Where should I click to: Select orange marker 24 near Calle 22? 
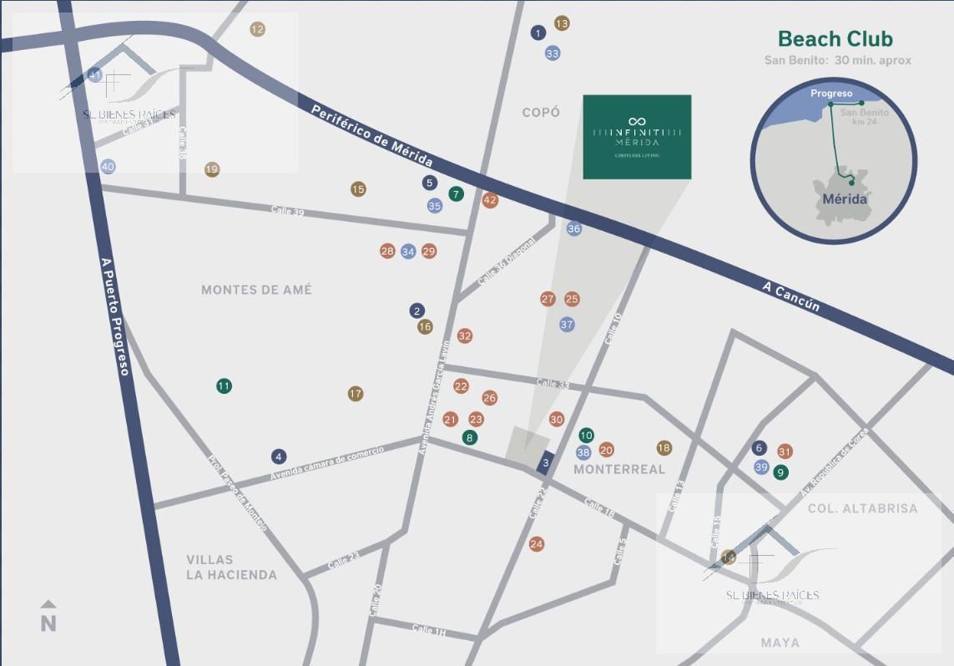tap(536, 544)
